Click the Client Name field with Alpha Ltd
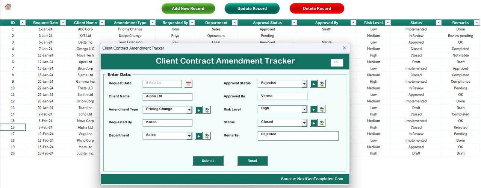Viewport: 481px width, 188px height. [x=168, y=97]
